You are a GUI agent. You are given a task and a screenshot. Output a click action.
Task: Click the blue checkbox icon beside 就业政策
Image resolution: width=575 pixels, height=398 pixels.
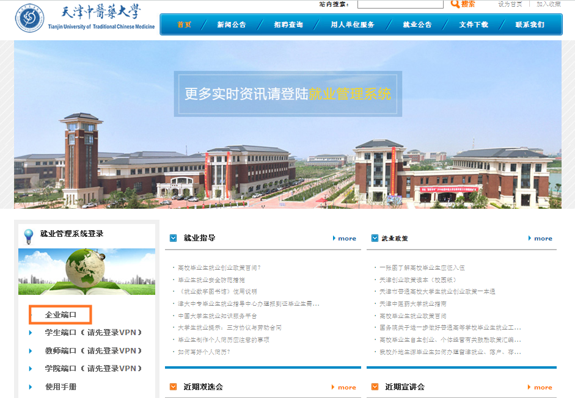click(x=375, y=238)
